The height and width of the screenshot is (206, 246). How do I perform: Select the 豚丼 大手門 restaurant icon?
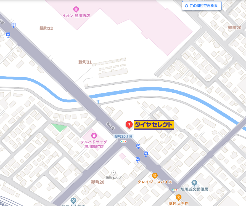tap(179, 197)
